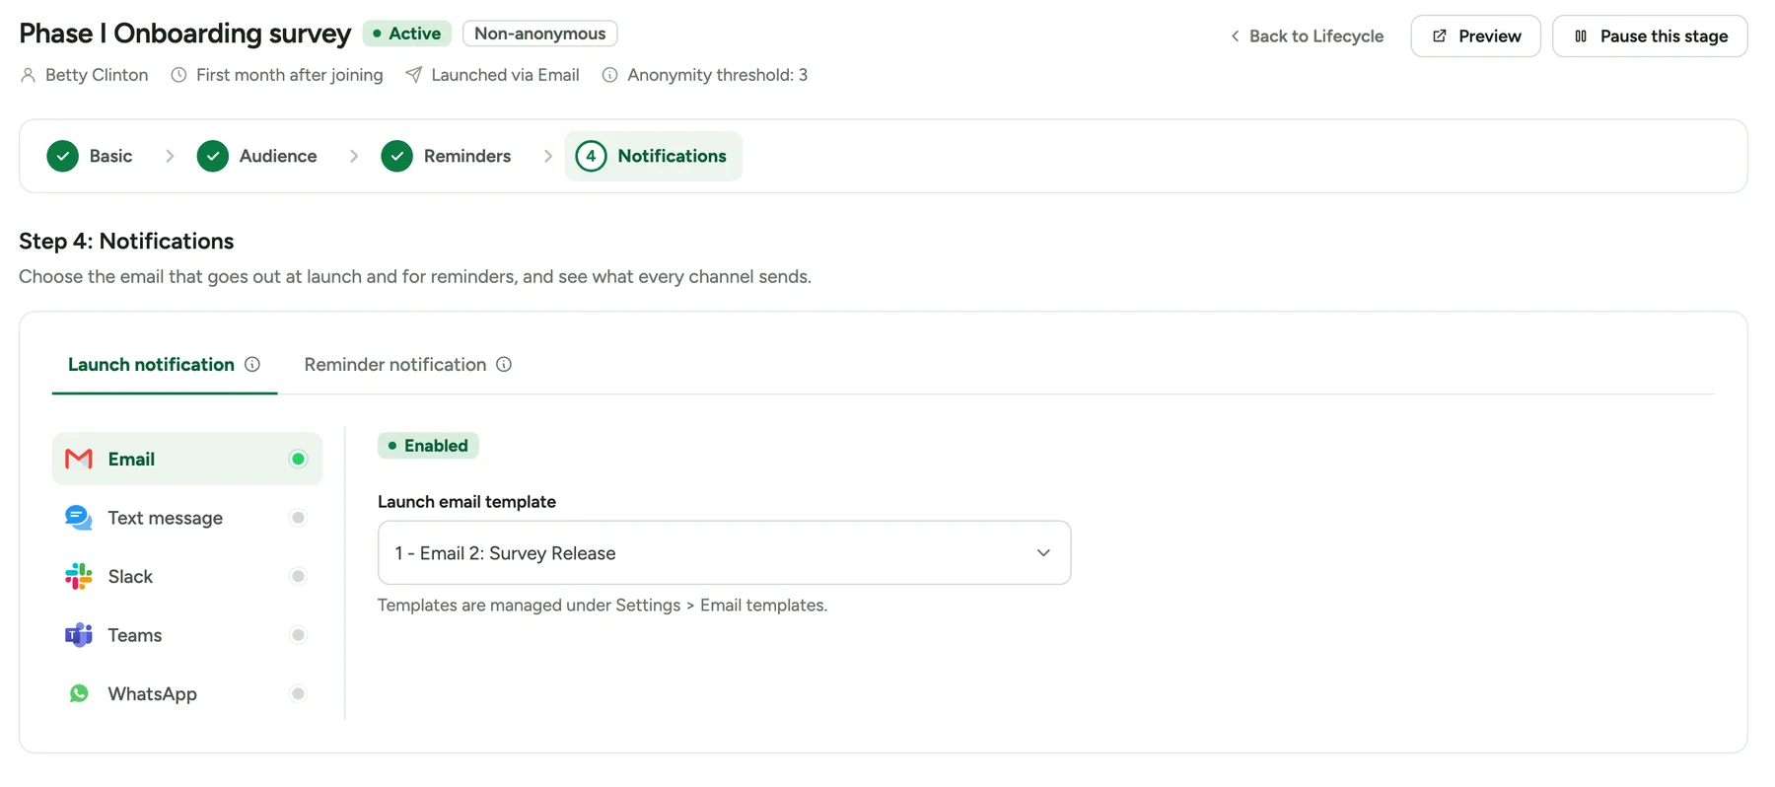Click the external link icon on Preview
The image size is (1775, 787).
(x=1440, y=36)
